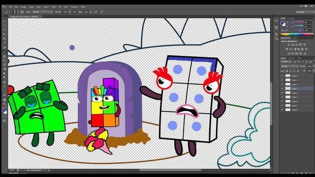
Task: Open the layer filter Kind dropdown
Action: [x=286, y=62]
